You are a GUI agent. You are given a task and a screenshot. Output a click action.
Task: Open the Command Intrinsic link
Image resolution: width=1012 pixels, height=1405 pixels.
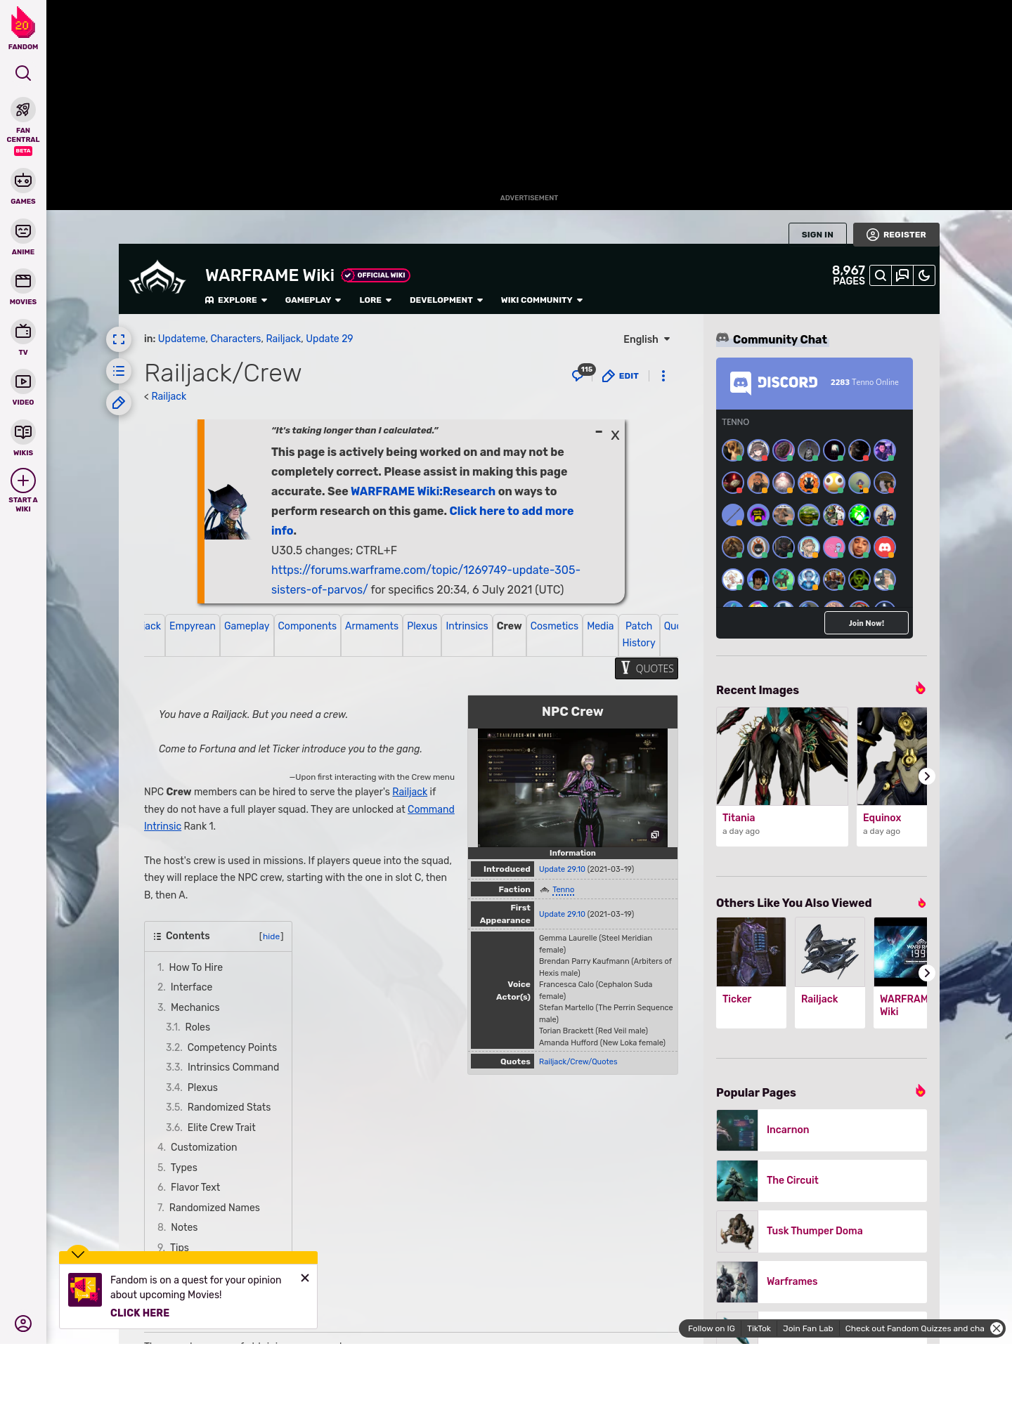point(431,809)
